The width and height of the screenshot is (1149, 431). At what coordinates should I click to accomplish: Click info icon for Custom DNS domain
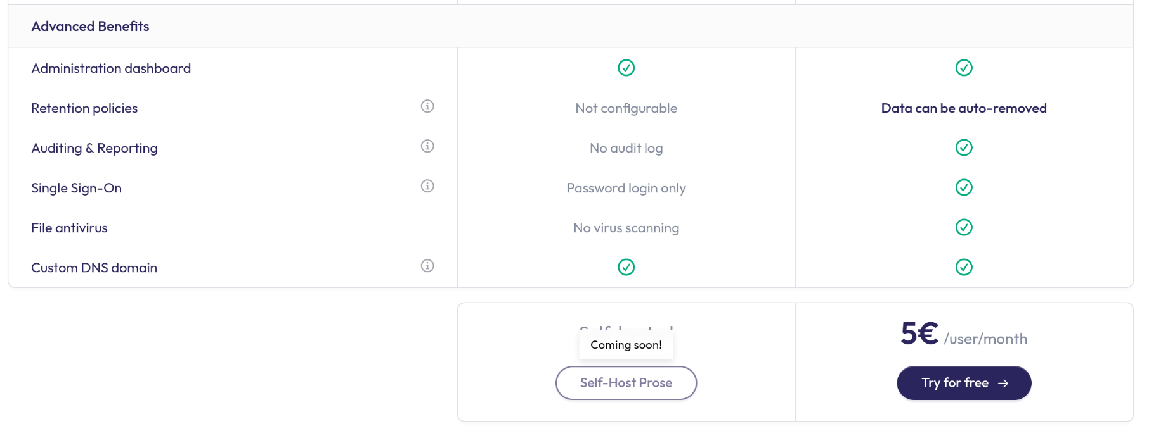click(x=427, y=266)
